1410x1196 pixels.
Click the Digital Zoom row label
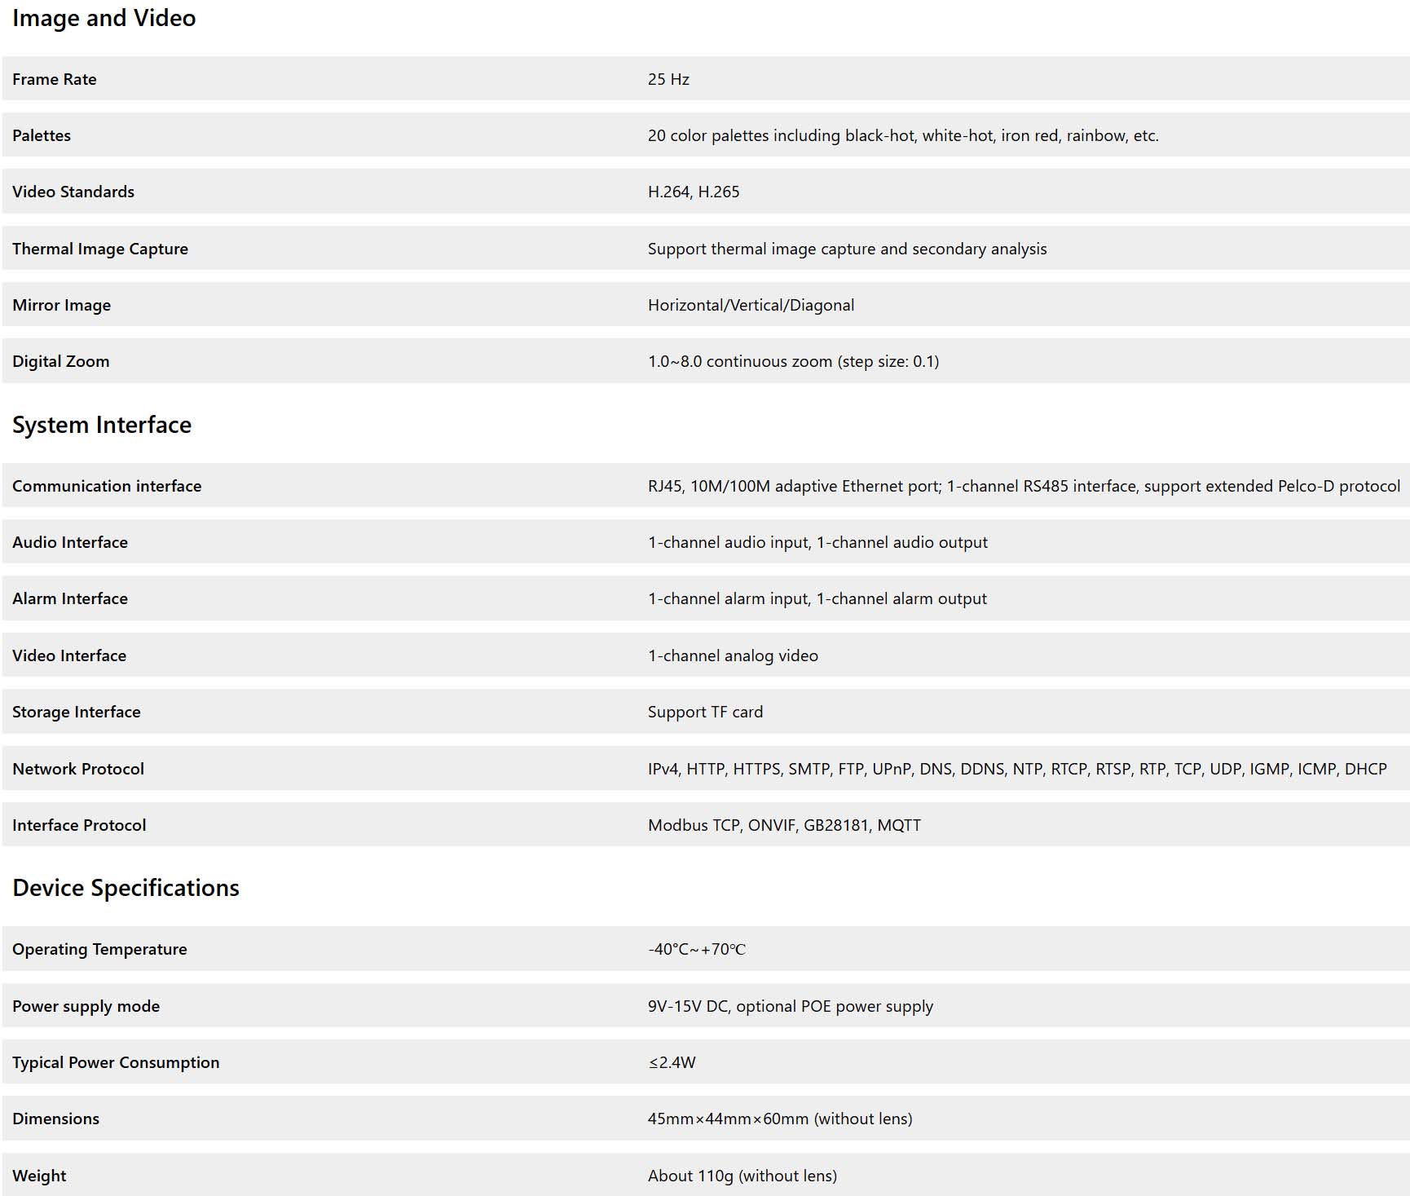coord(60,361)
